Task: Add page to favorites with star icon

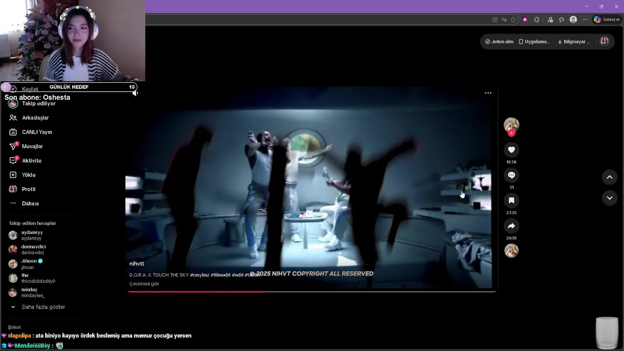Action: (x=513, y=19)
